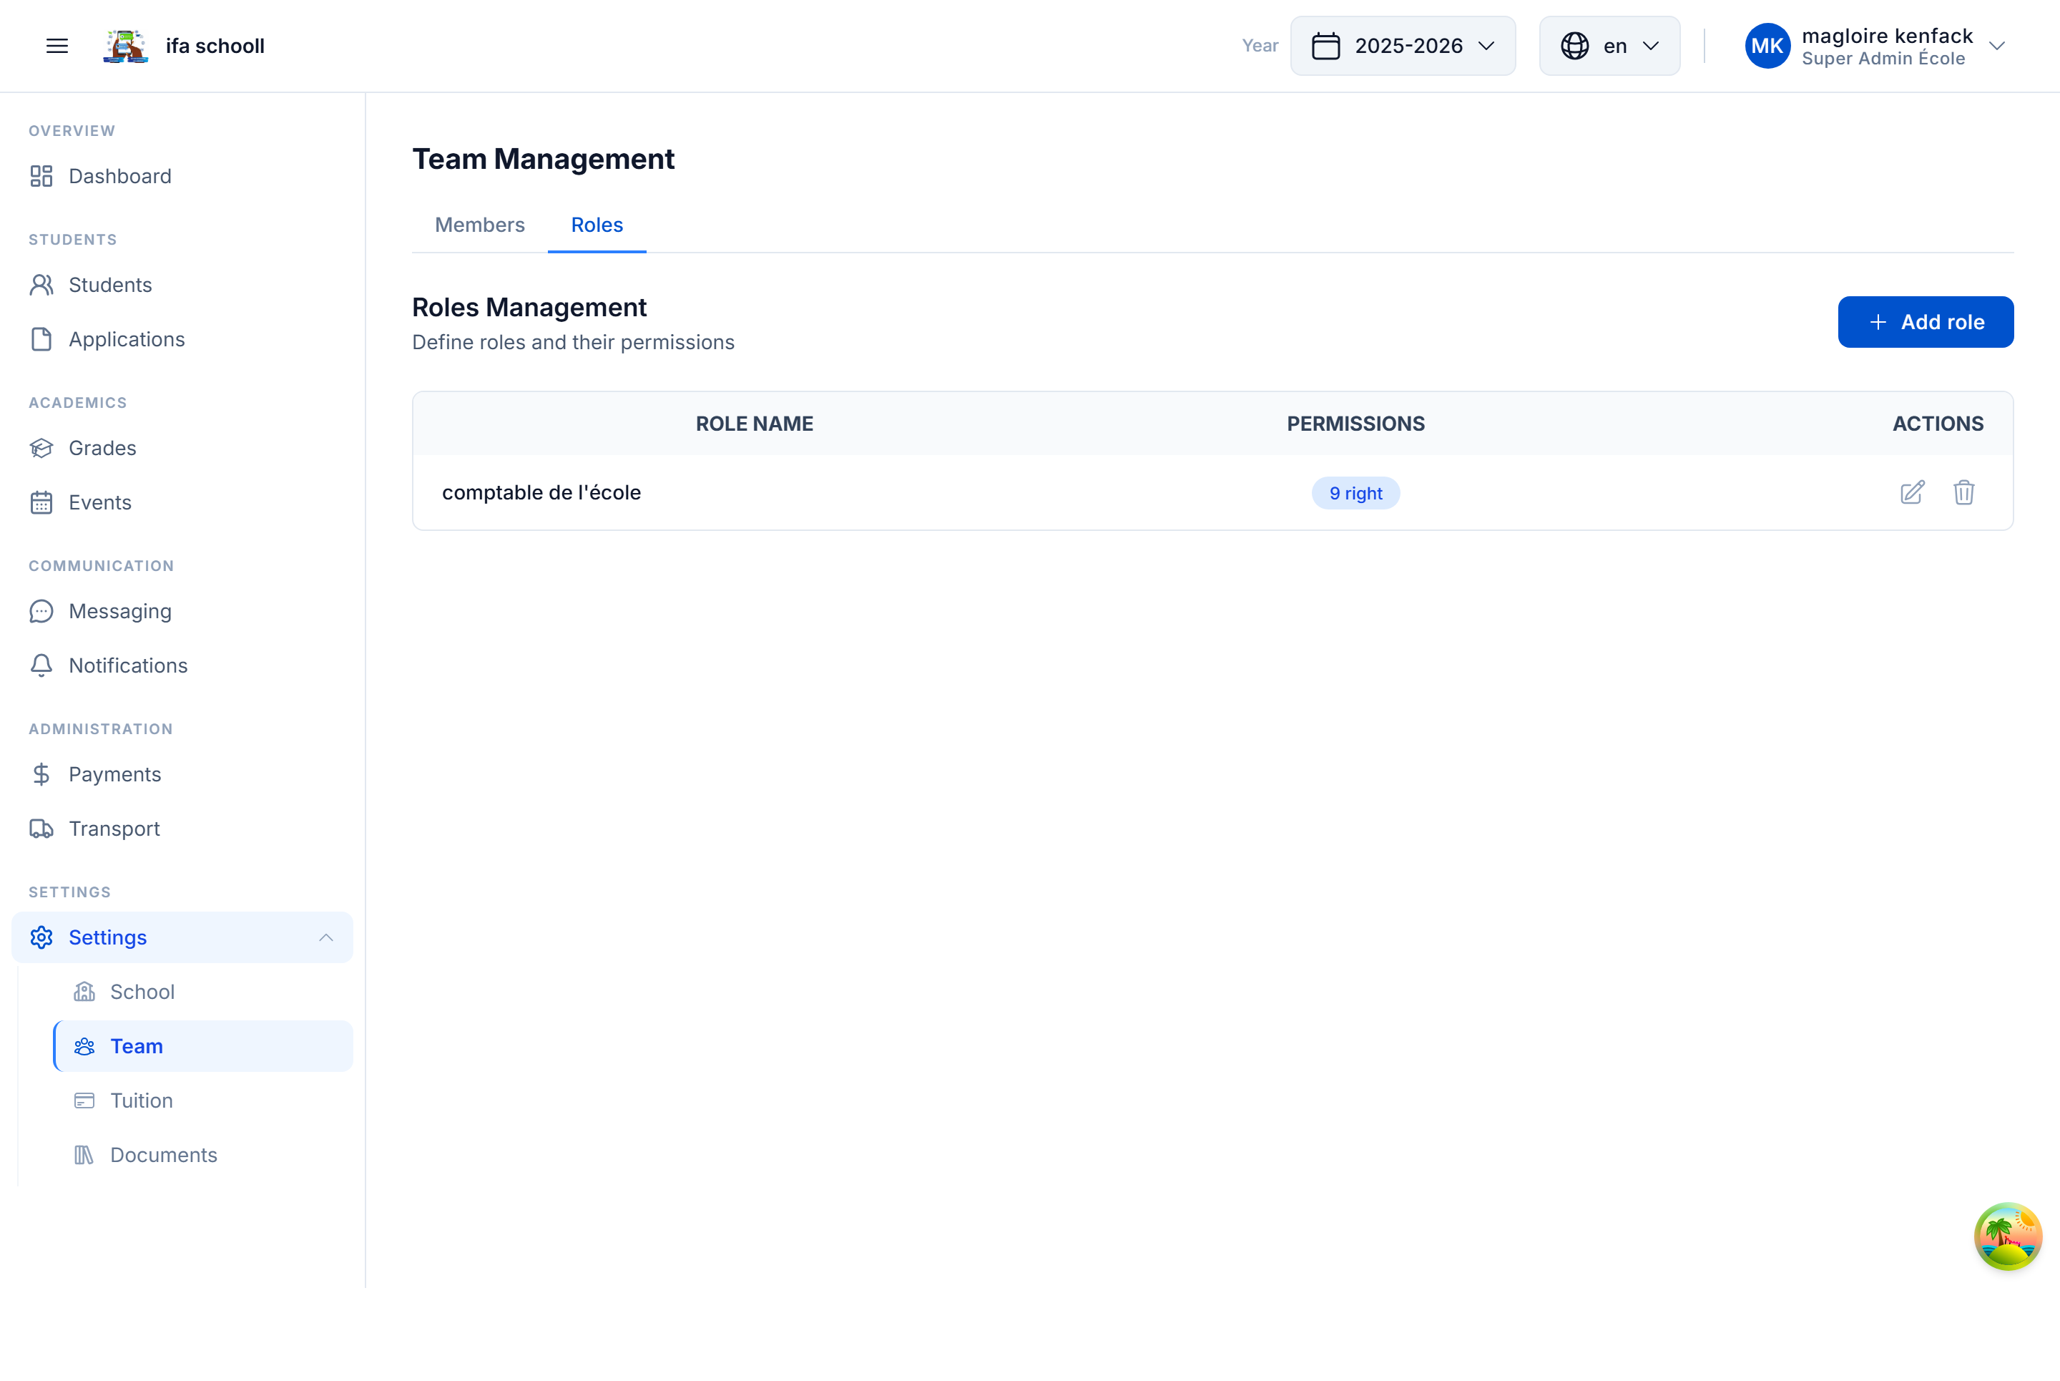2060x1381 pixels.
Task: Open the 2025-2026 year dropdown
Action: tap(1403, 46)
